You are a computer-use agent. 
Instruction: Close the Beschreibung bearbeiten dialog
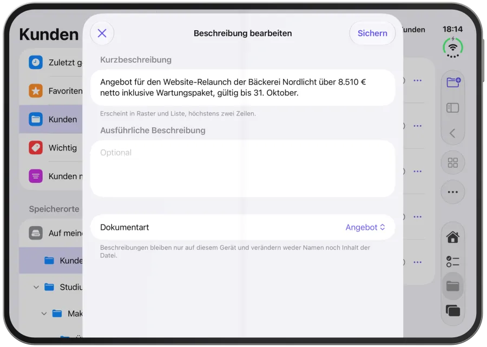pos(102,33)
